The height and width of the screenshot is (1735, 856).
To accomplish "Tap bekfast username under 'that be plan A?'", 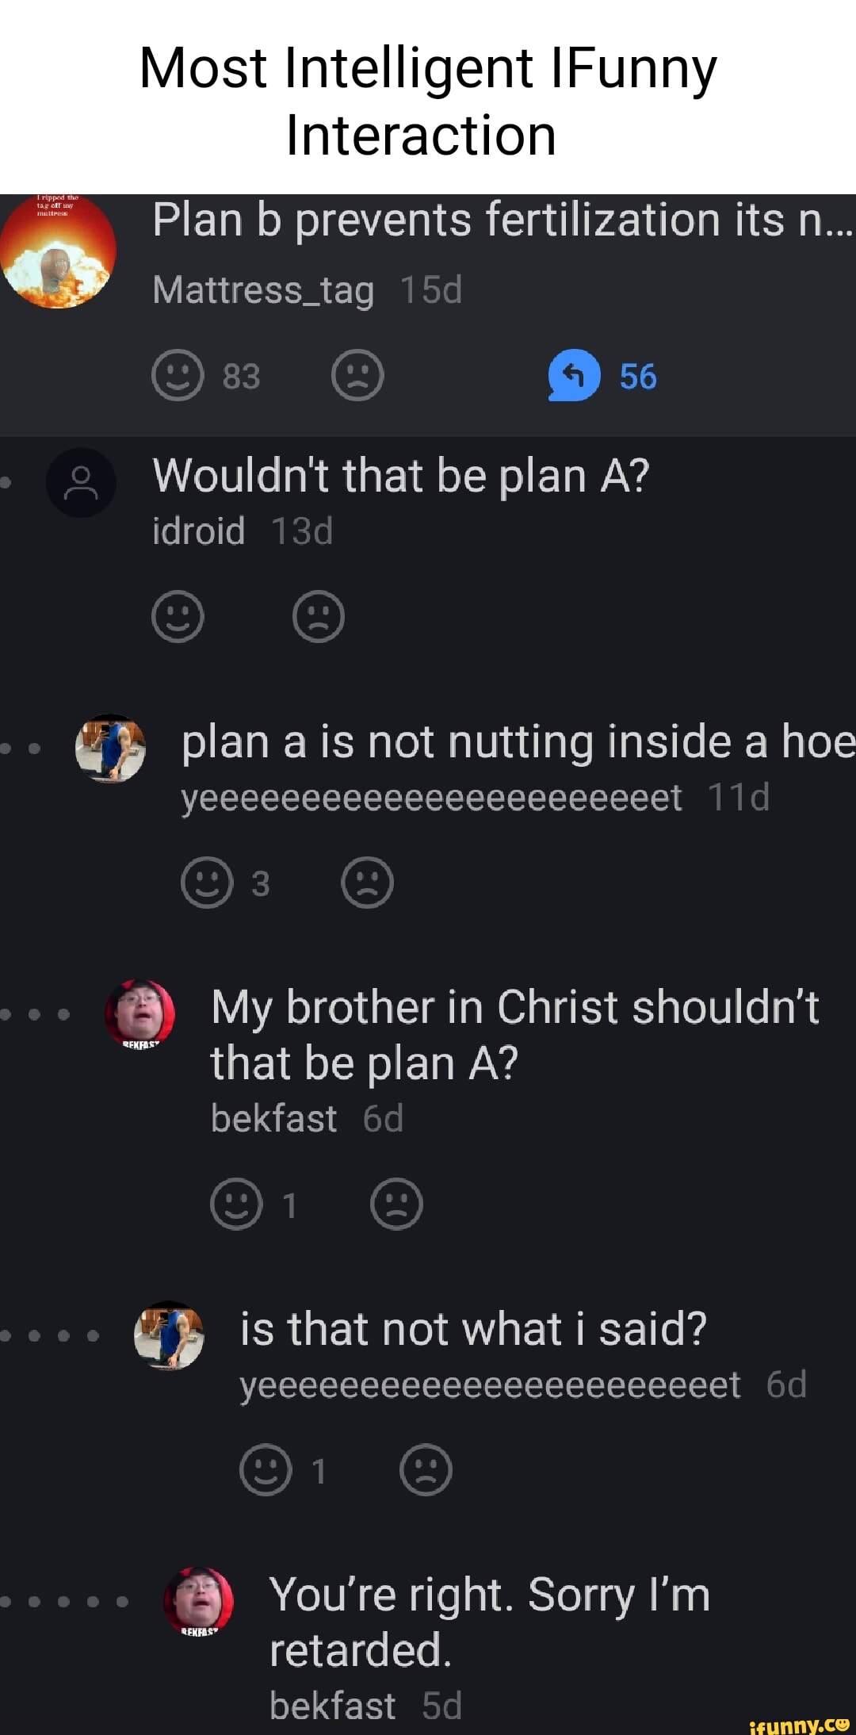I will click(x=273, y=1119).
